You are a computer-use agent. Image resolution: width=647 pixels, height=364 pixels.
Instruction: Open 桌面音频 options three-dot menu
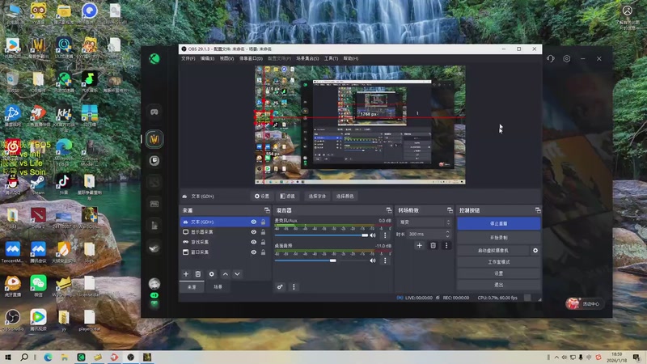(385, 260)
